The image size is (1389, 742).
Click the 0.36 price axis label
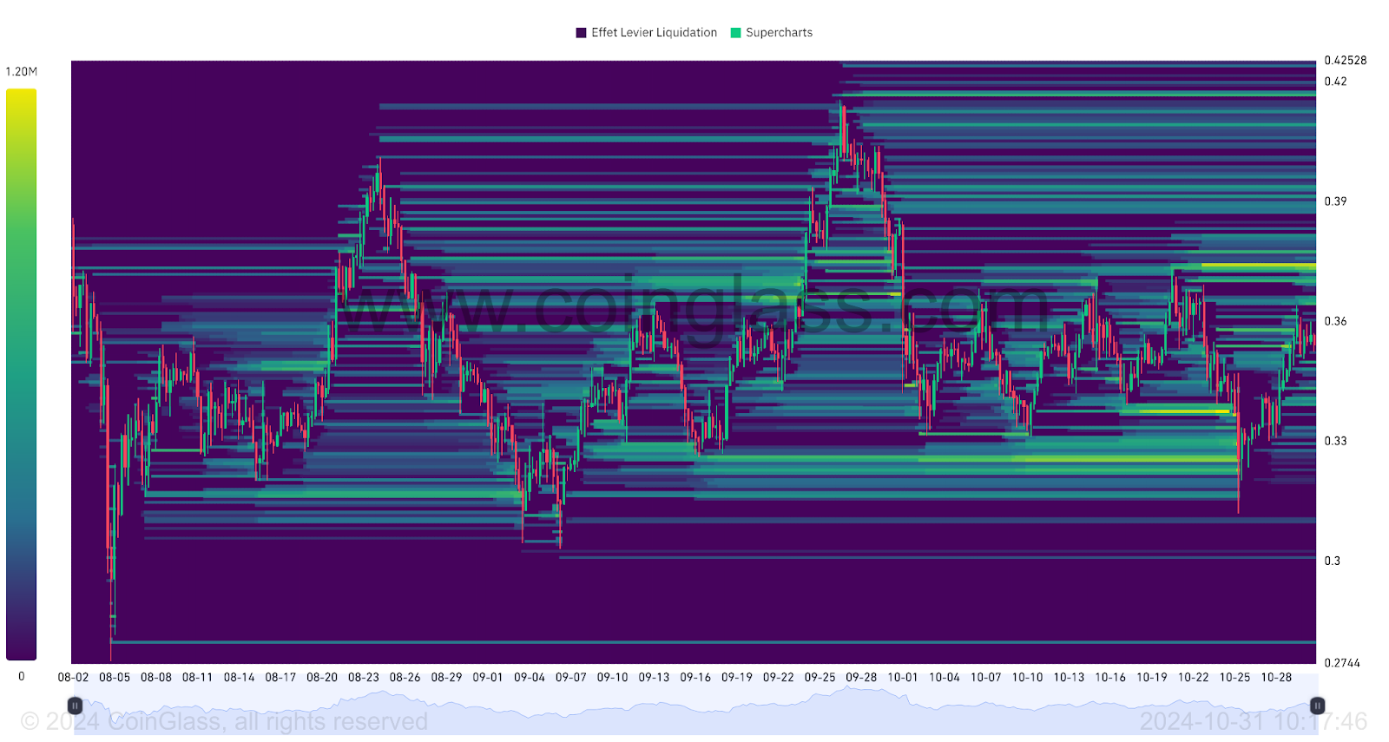[x=1336, y=321]
